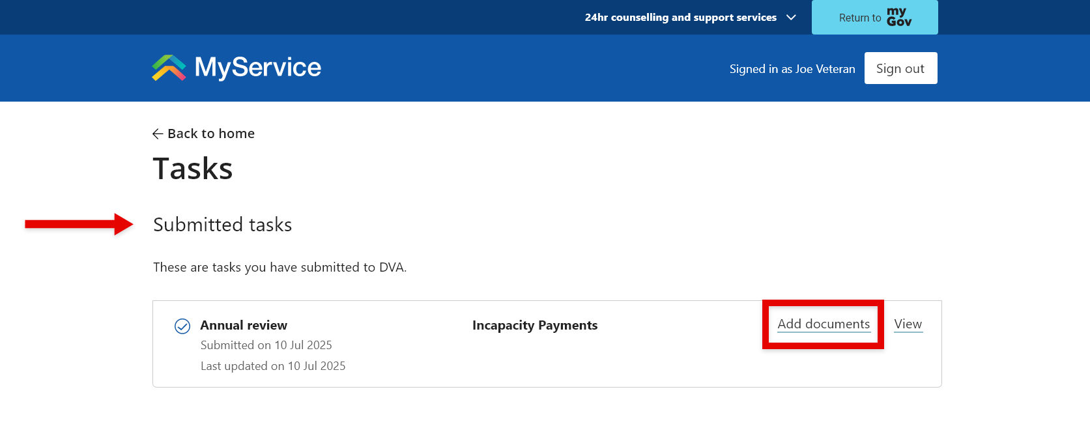
Task: Click the back arrow icon
Action: click(x=158, y=134)
